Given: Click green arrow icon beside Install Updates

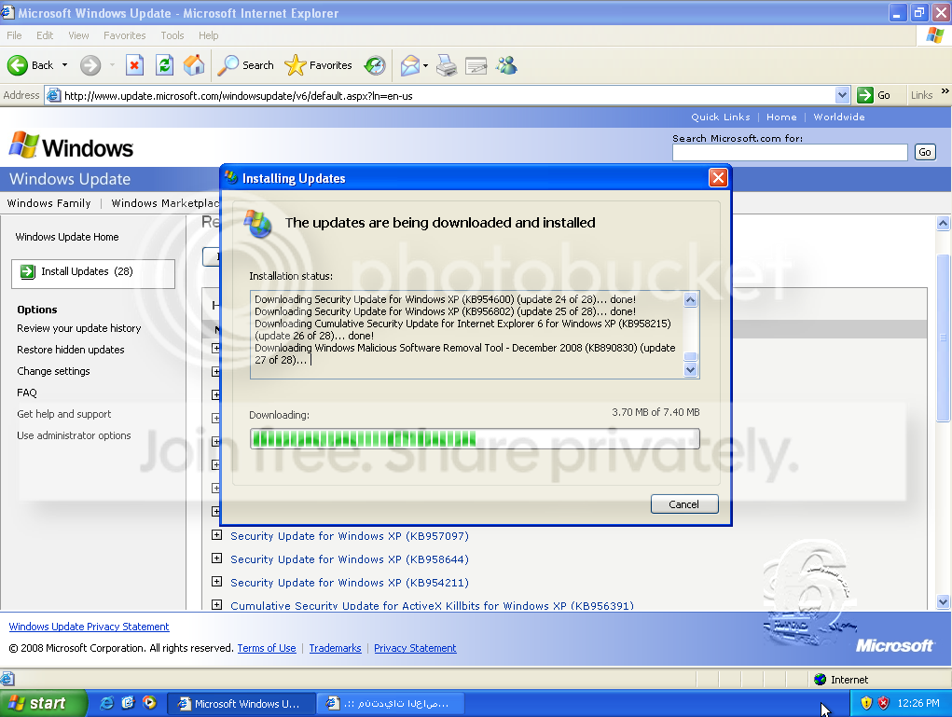Looking at the screenshot, I should pos(27,271).
